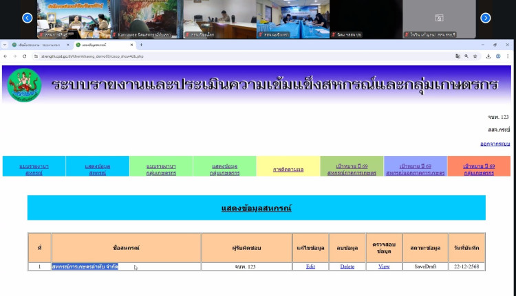This screenshot has width=516, height=296.
Task: Click the highlighted cooperative name in row 1
Action: pyautogui.click(x=85, y=266)
